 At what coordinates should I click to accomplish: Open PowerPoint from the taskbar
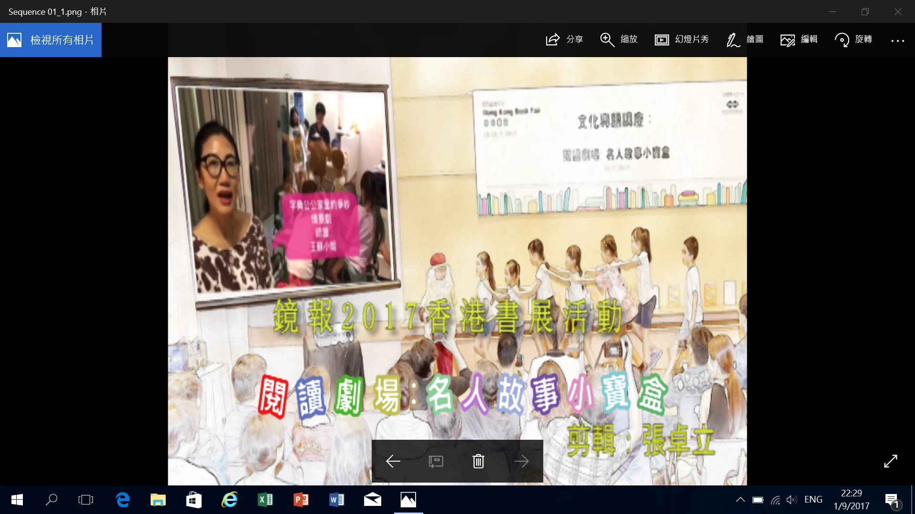(301, 500)
